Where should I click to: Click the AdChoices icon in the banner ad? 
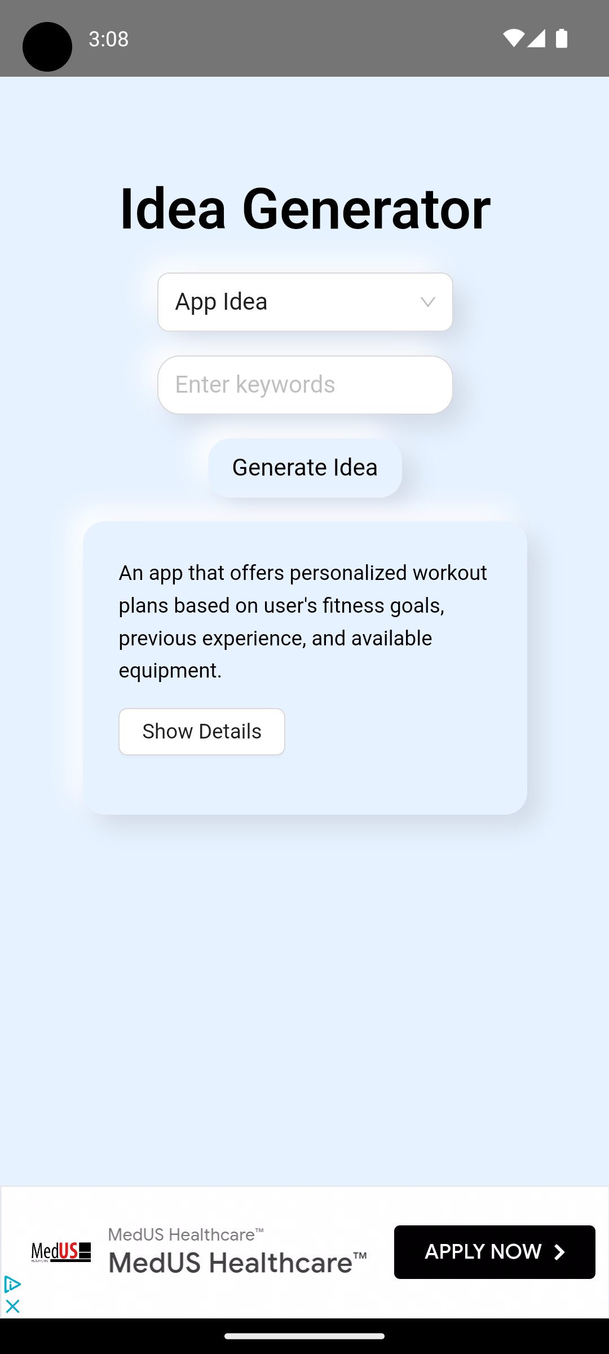coord(12,1284)
